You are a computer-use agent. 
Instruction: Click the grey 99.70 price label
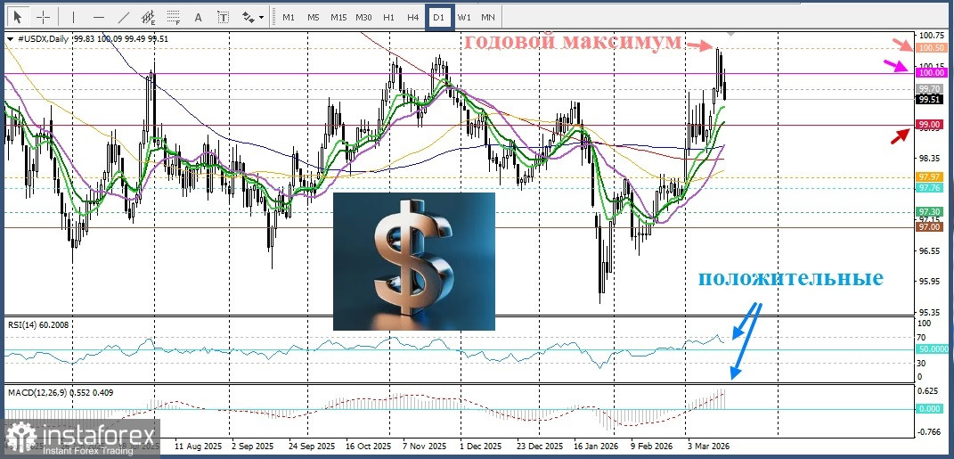(x=930, y=89)
